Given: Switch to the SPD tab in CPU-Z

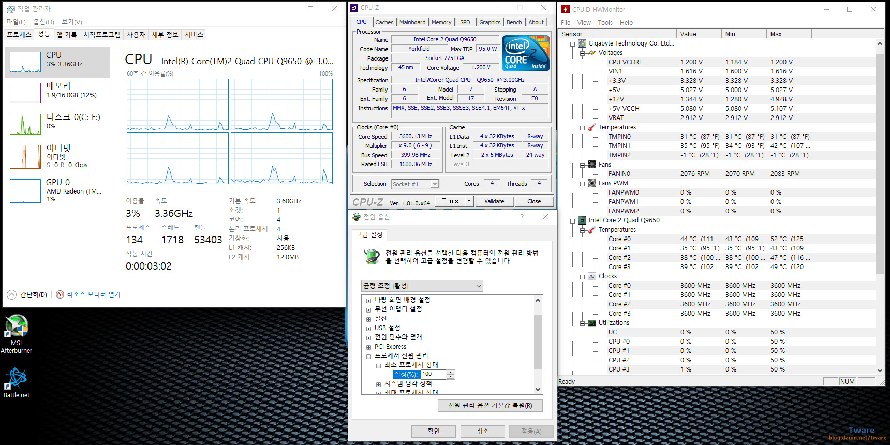Looking at the screenshot, I should [x=465, y=22].
